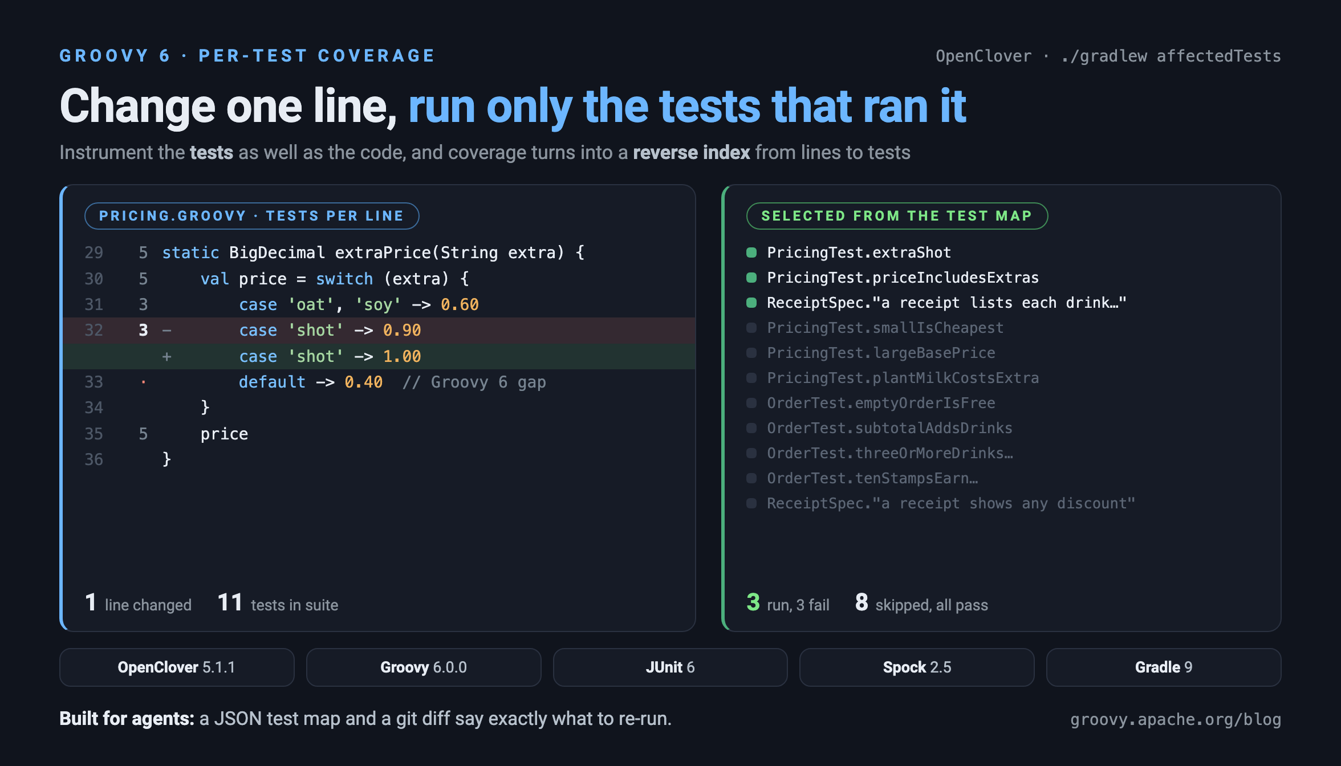This screenshot has width=1341, height=766.
Task: Click the '3 run, 3 fail' stat
Action: (788, 603)
